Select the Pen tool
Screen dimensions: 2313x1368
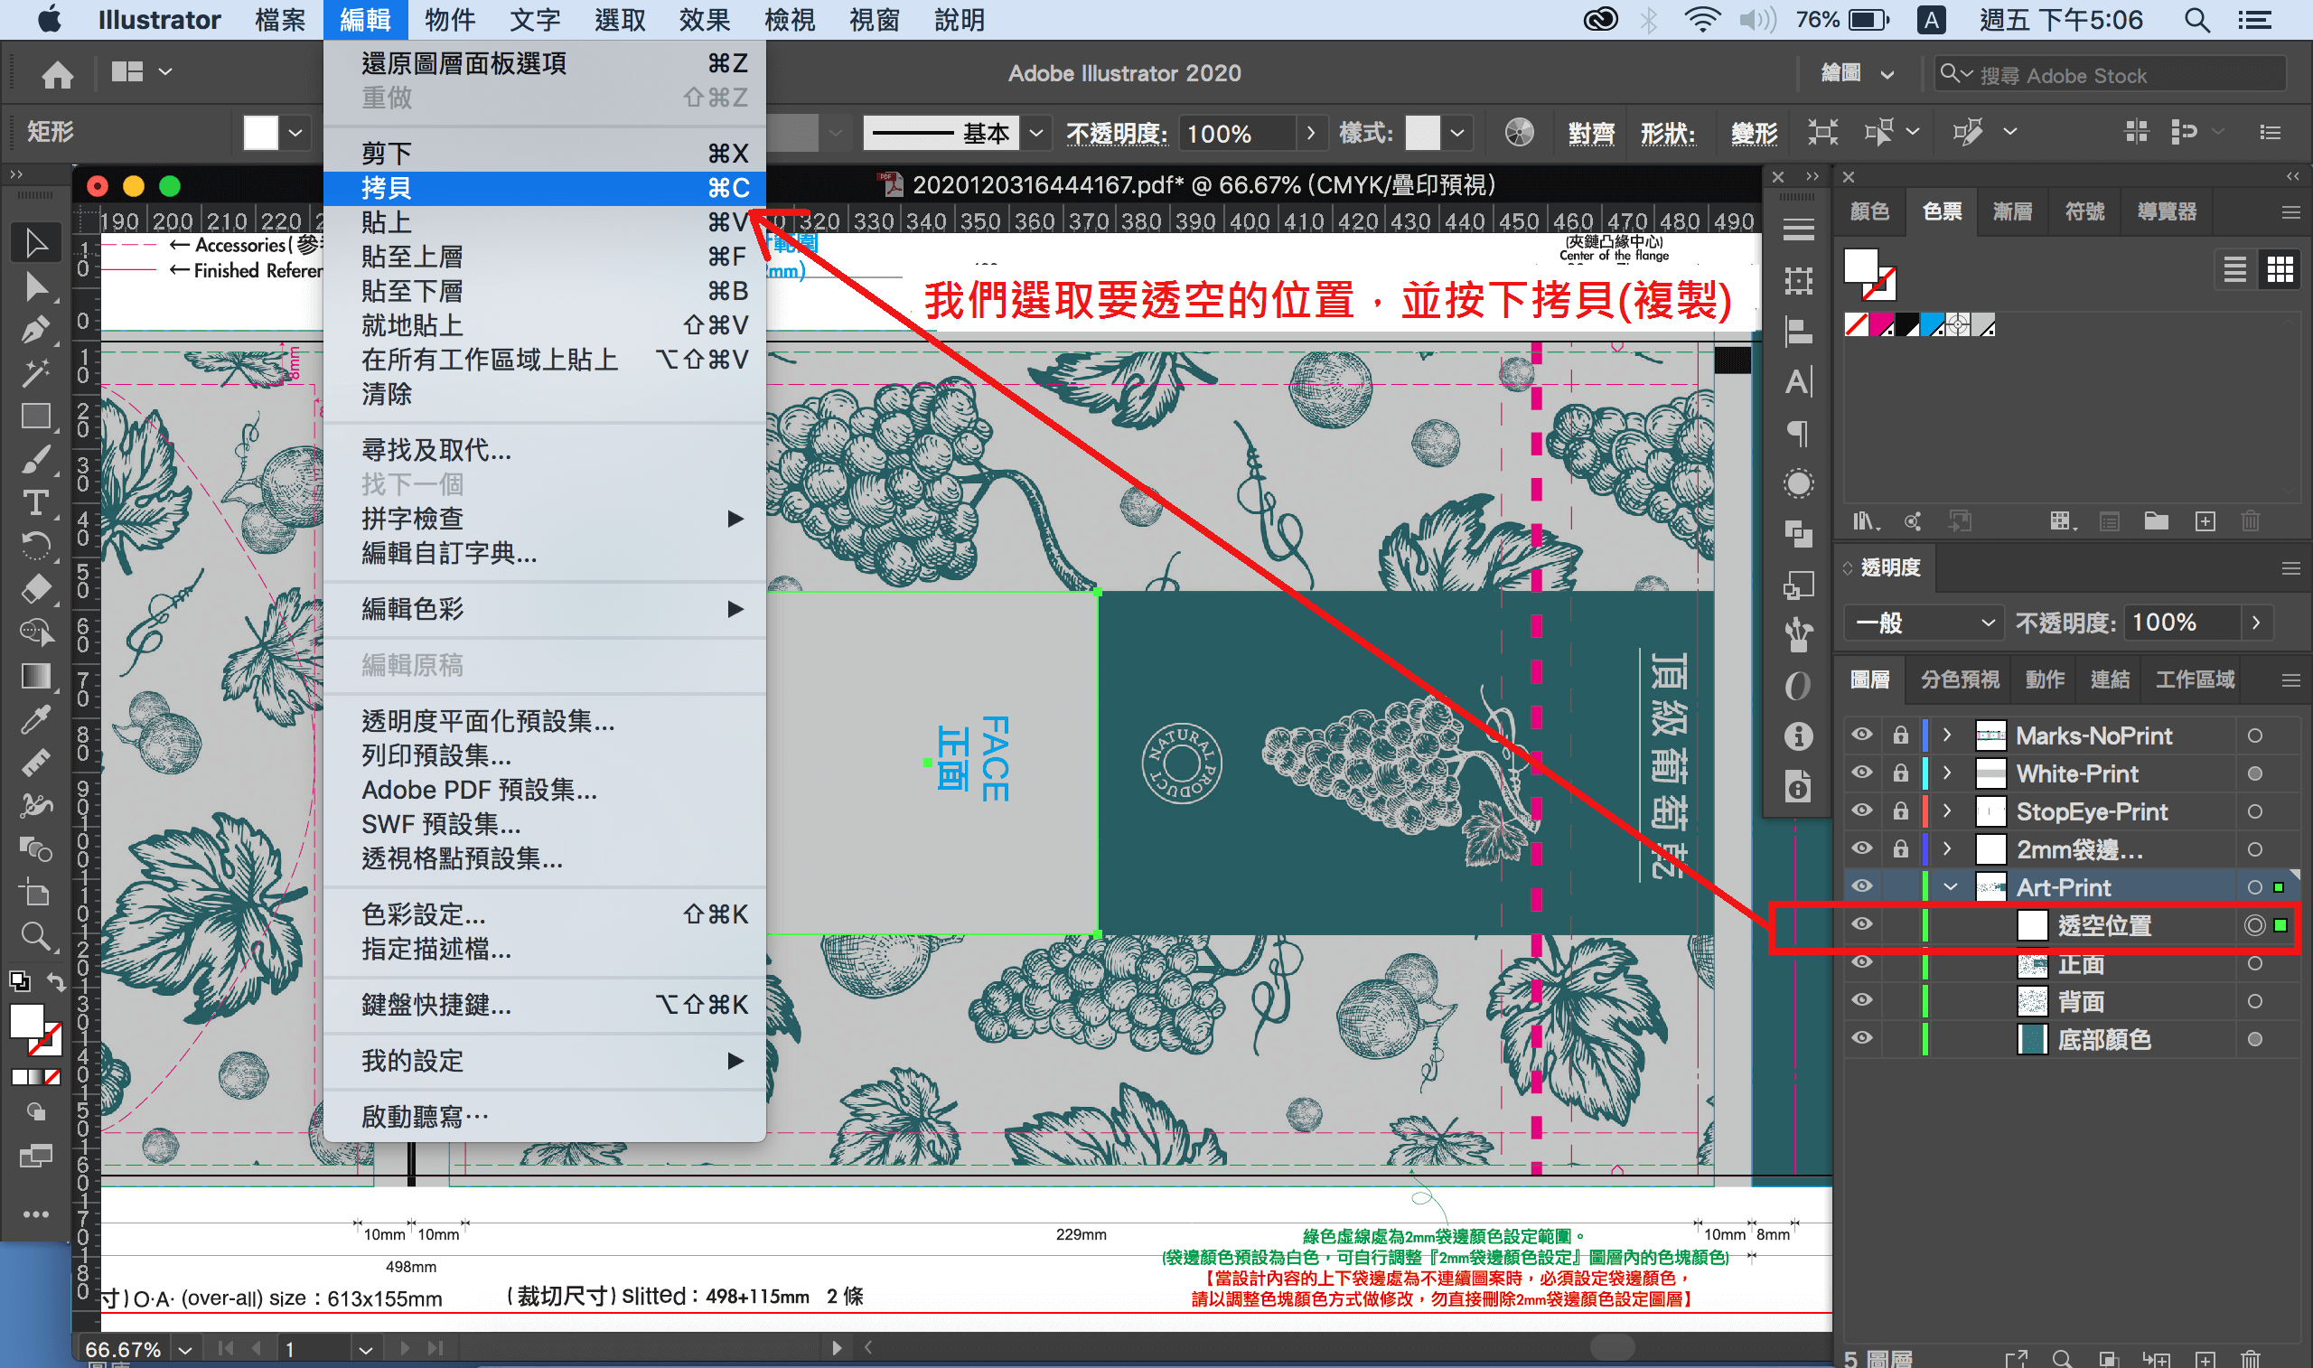coord(37,329)
